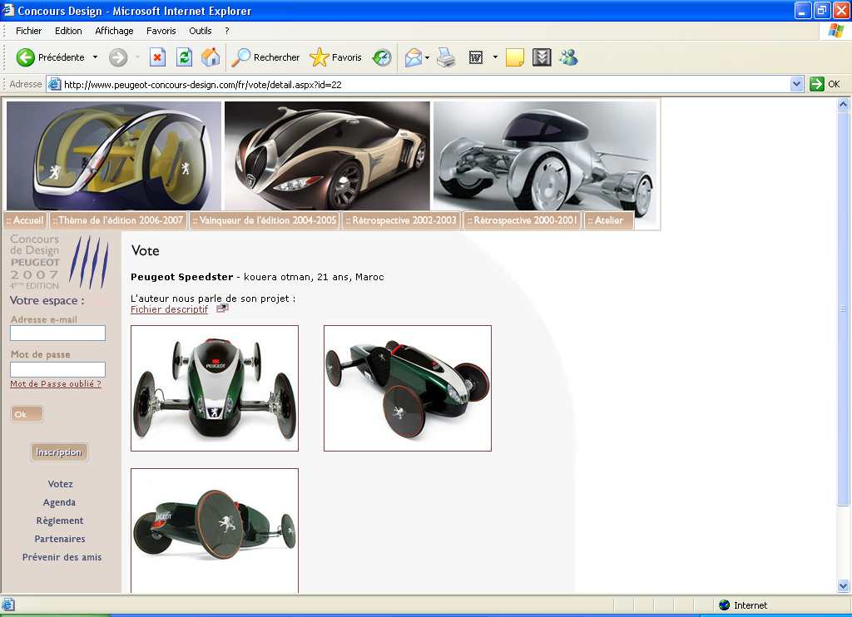Open top-angle Speedster thumbnail

[408, 388]
